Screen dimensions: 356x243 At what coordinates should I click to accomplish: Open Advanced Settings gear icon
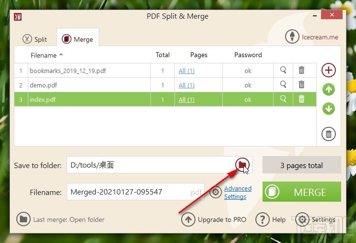pos(216,192)
